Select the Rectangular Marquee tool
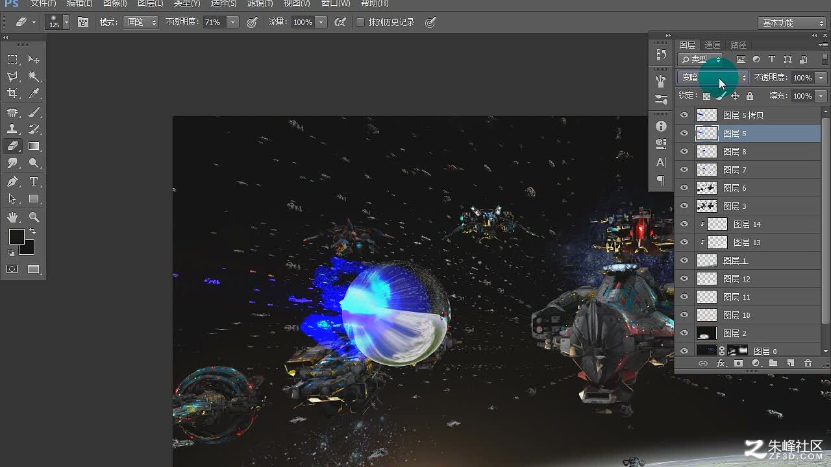This screenshot has height=467, width=831. coord(12,59)
